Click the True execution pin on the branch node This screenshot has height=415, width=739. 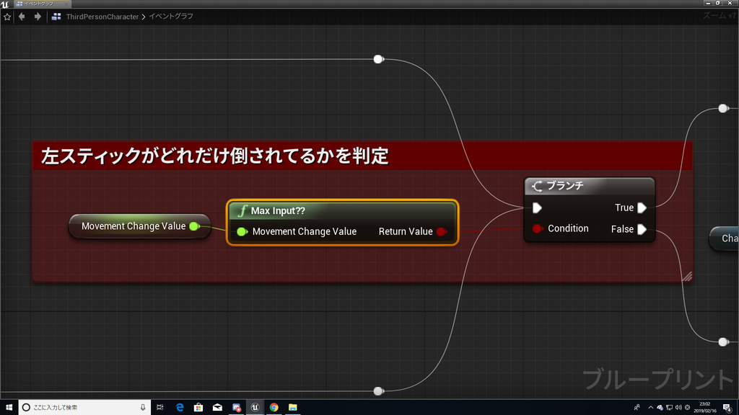pyautogui.click(x=642, y=207)
